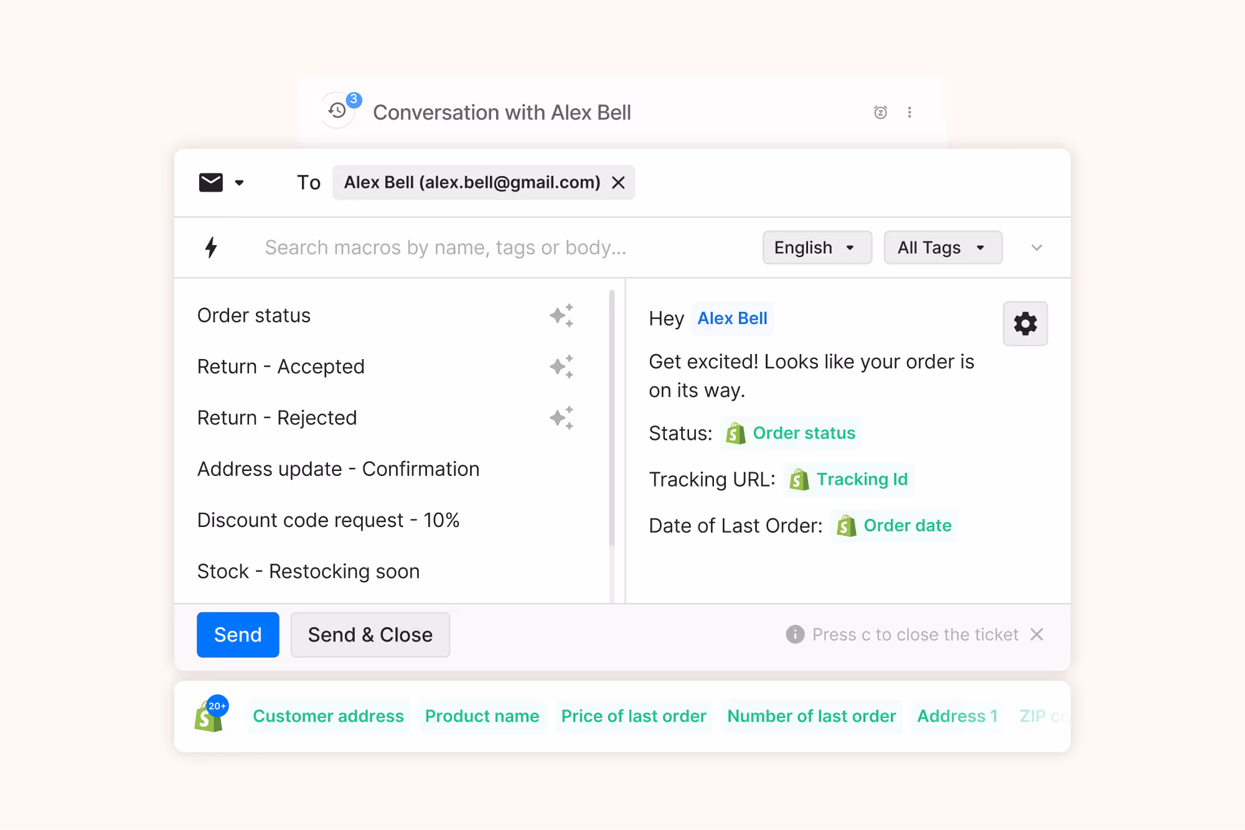Image resolution: width=1245 pixels, height=830 pixels.
Task: Select the Address update - Confirmation macro
Action: tap(338, 469)
